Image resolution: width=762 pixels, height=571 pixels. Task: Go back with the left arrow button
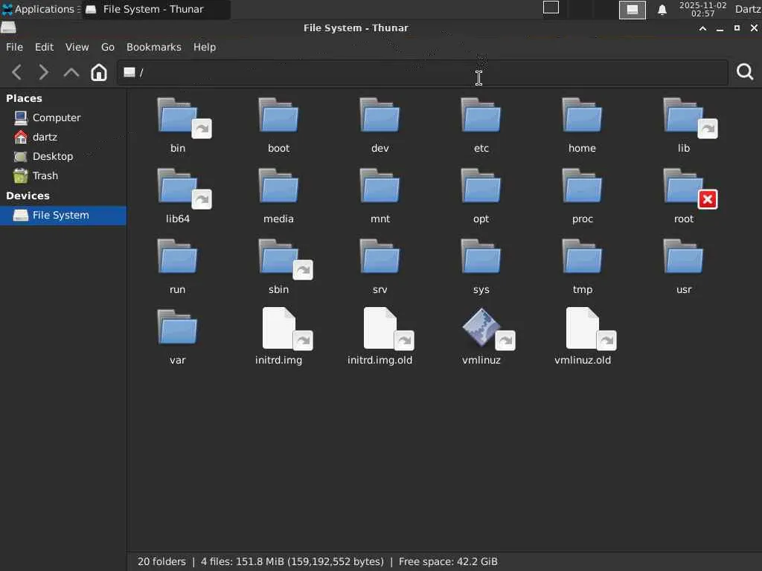click(17, 72)
